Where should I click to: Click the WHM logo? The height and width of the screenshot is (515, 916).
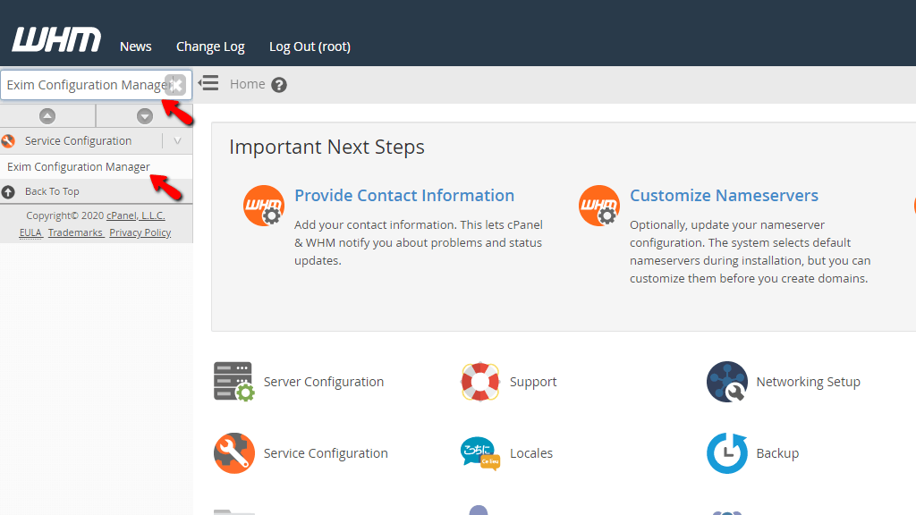[x=56, y=39]
